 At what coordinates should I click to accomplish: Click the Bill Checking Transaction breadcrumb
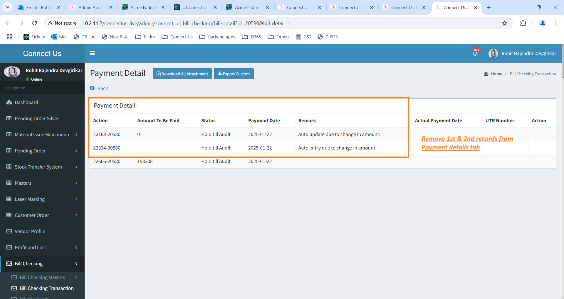point(533,74)
